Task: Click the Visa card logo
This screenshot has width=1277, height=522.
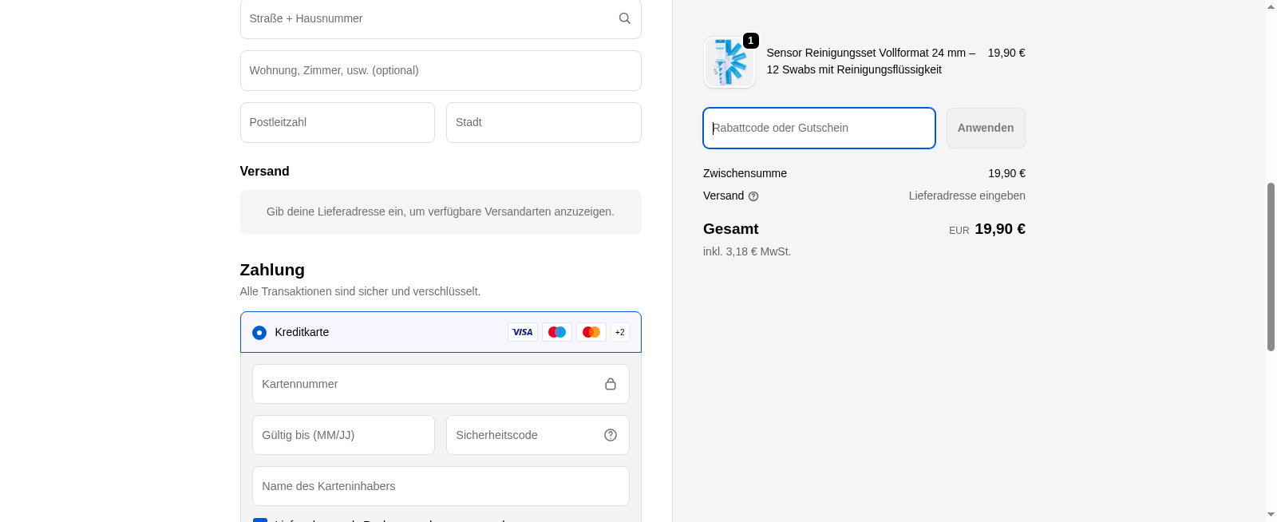Action: point(523,332)
